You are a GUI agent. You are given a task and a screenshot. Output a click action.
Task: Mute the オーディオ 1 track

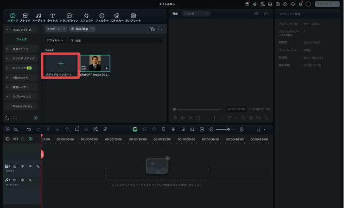22,180
